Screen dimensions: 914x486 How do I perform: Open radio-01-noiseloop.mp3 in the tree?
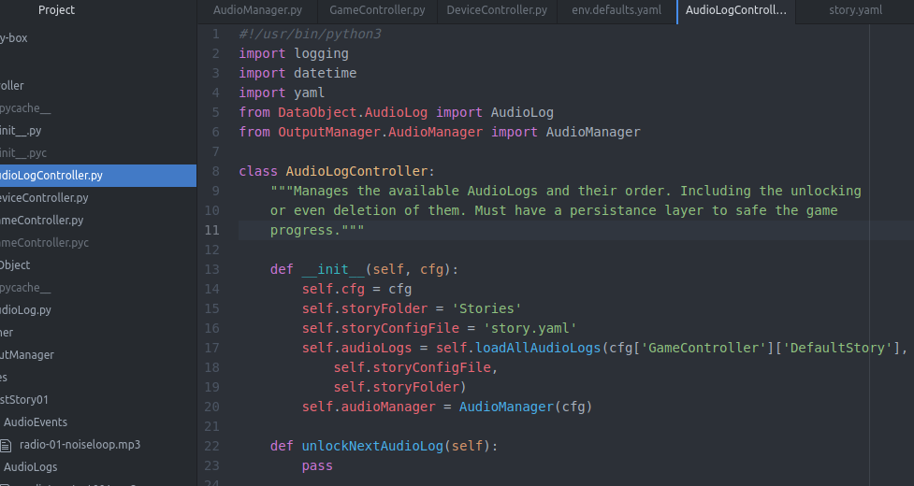80,445
